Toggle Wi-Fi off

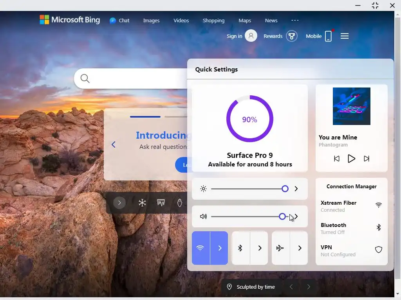201,248
